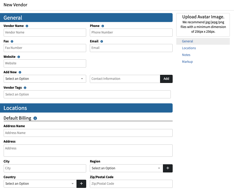234x191 pixels.
Task: Click the Default Billing info icon
Action: pyautogui.click(x=35, y=118)
